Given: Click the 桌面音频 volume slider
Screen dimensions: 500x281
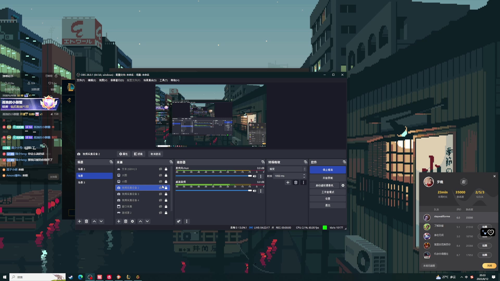Looking at the screenshot, I should point(214,191).
